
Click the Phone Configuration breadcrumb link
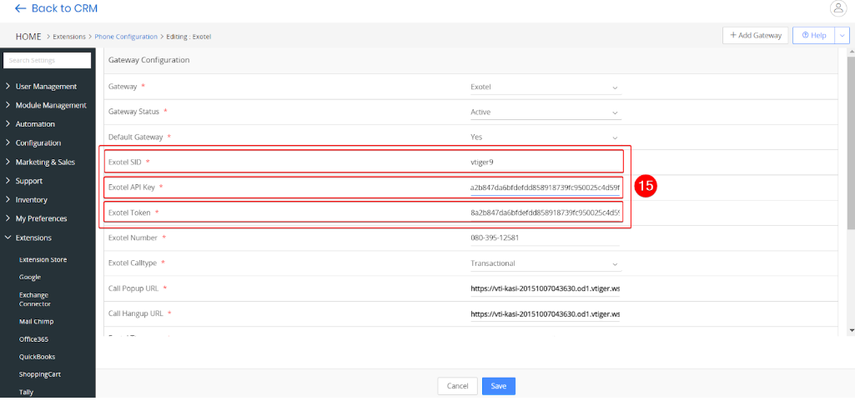(126, 37)
